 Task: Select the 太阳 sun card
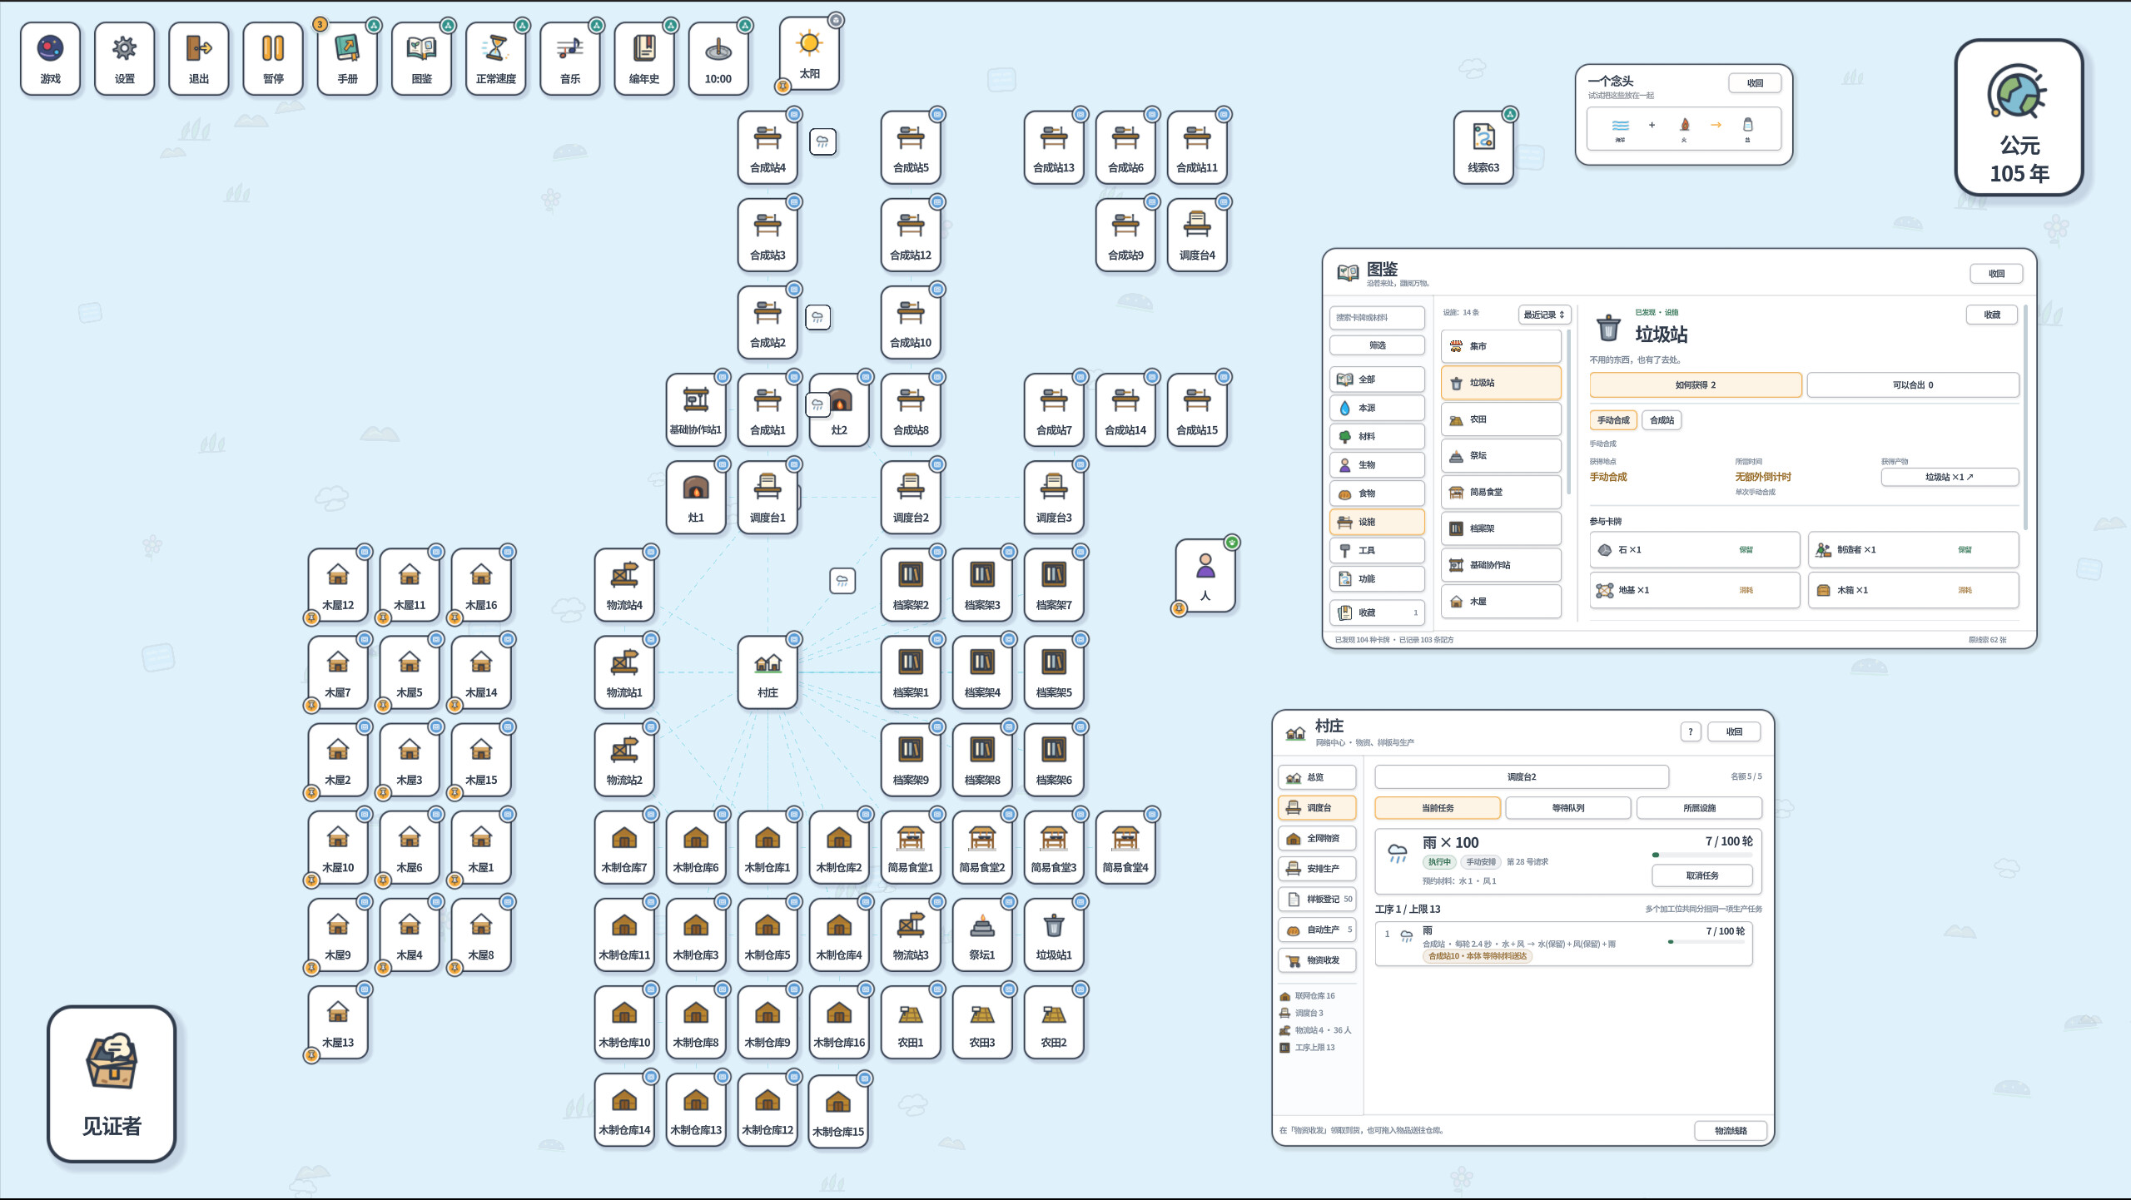(809, 53)
